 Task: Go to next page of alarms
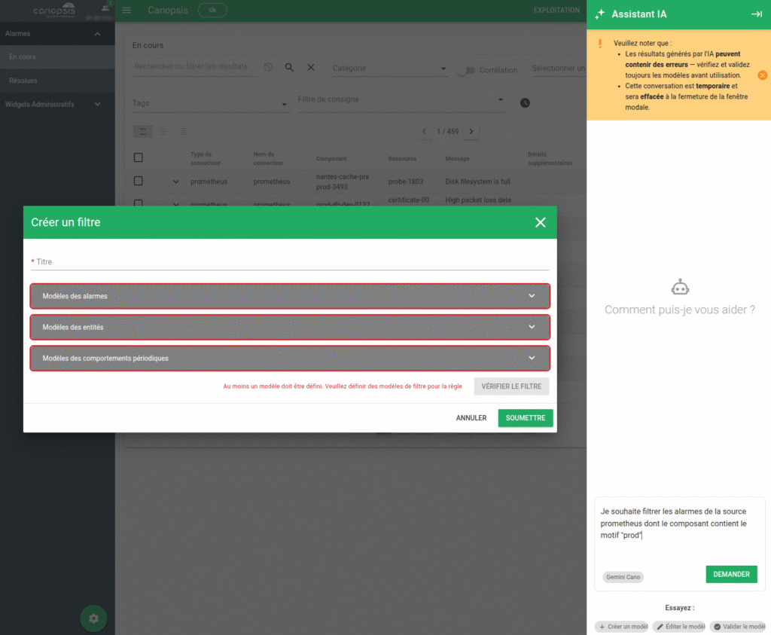pyautogui.click(x=471, y=131)
